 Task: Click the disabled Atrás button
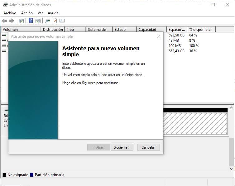coord(98,147)
